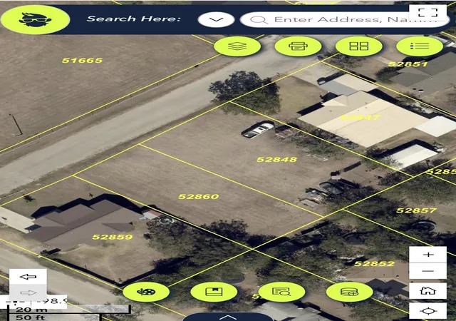Go to next map extent arrow
The image size is (456, 321).
tap(28, 292)
